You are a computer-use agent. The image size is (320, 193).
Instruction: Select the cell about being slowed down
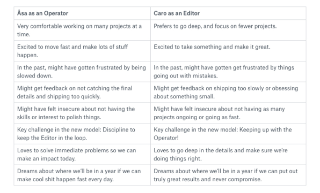click(x=82, y=72)
